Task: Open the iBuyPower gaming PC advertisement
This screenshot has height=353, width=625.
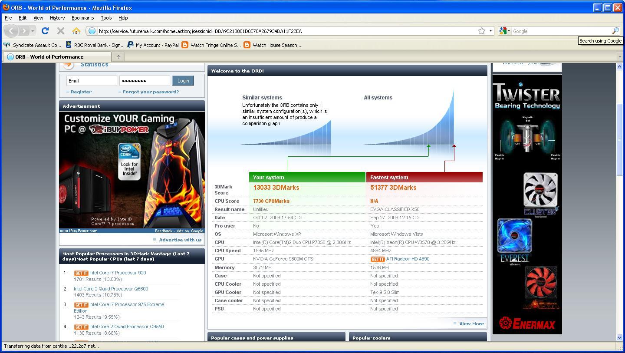Action: tap(132, 170)
